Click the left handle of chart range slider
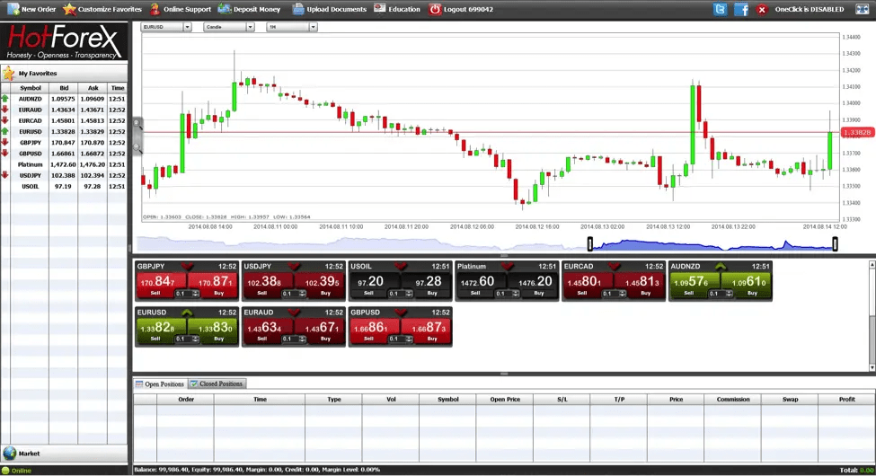The image size is (876, 476). tap(590, 243)
